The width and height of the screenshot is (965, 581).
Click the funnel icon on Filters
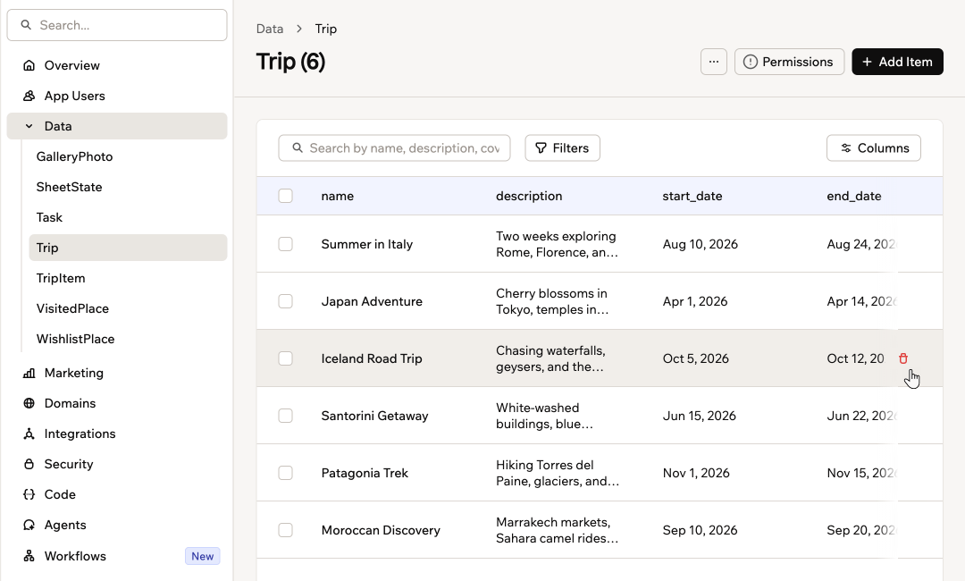pos(541,147)
